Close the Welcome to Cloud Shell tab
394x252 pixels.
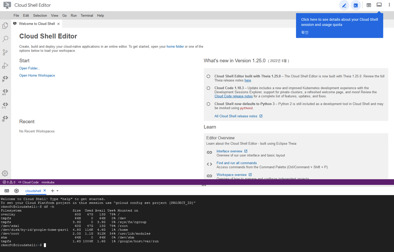(x=58, y=24)
